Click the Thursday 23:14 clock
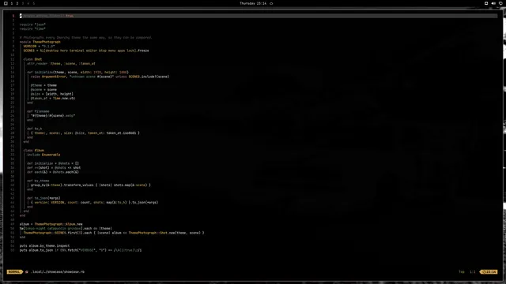 tap(253, 3)
